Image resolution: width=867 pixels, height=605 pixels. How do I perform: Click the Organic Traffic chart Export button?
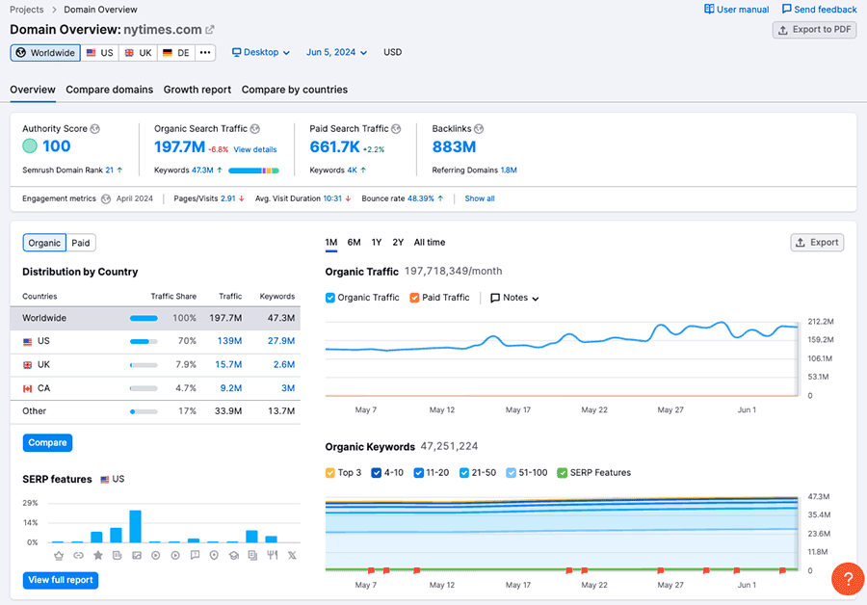817,242
